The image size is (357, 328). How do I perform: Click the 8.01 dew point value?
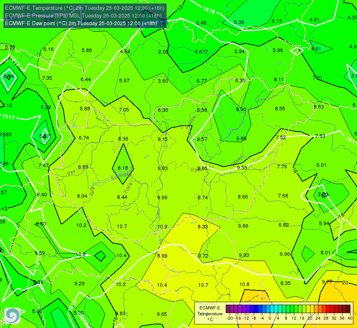tap(325, 253)
